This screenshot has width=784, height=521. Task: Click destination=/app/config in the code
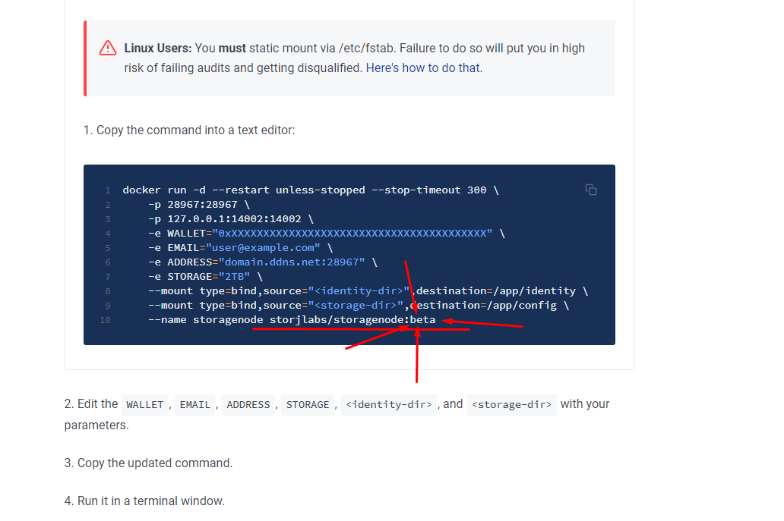click(x=487, y=305)
